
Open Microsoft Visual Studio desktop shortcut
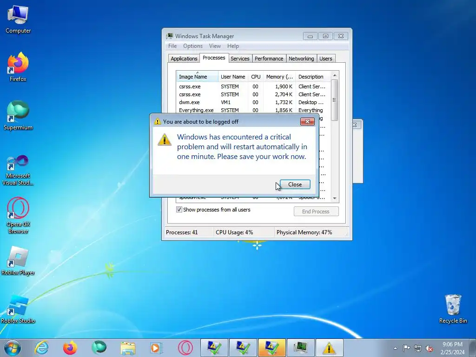[x=18, y=170]
